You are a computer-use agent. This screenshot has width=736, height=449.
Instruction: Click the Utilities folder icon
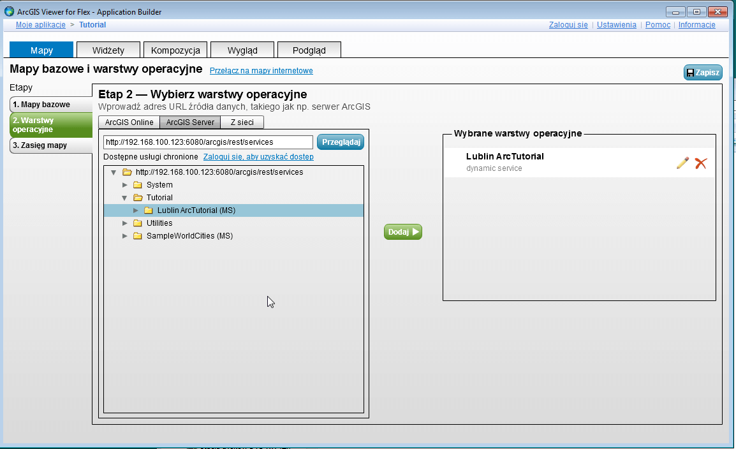coord(138,223)
